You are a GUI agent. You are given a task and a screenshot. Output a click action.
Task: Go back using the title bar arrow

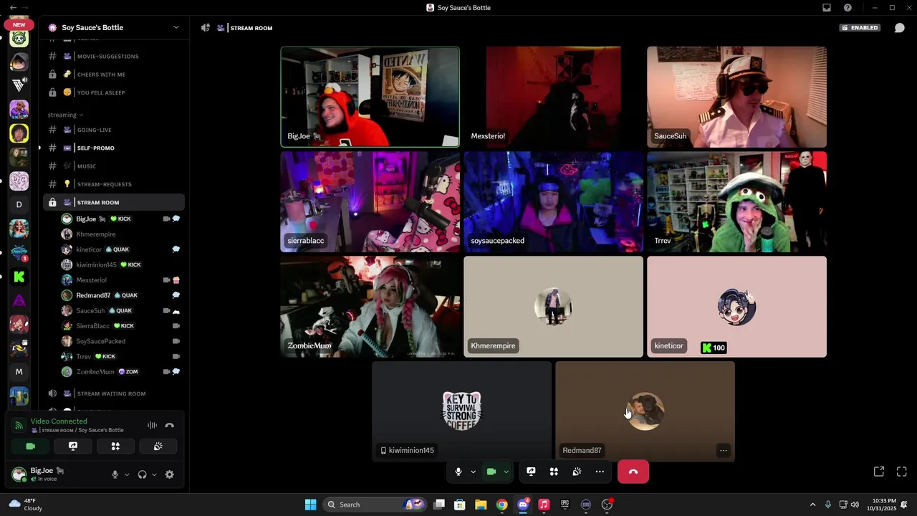pos(13,7)
